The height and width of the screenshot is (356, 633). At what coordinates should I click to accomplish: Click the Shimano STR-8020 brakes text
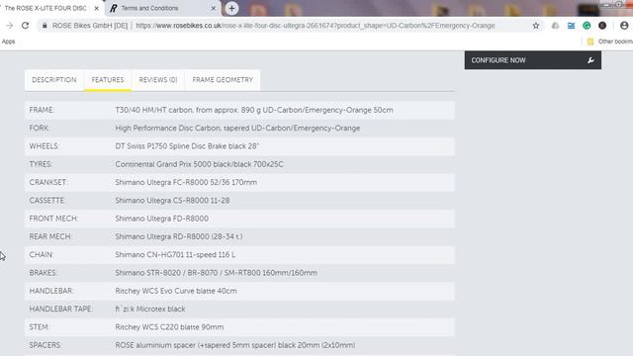216,273
